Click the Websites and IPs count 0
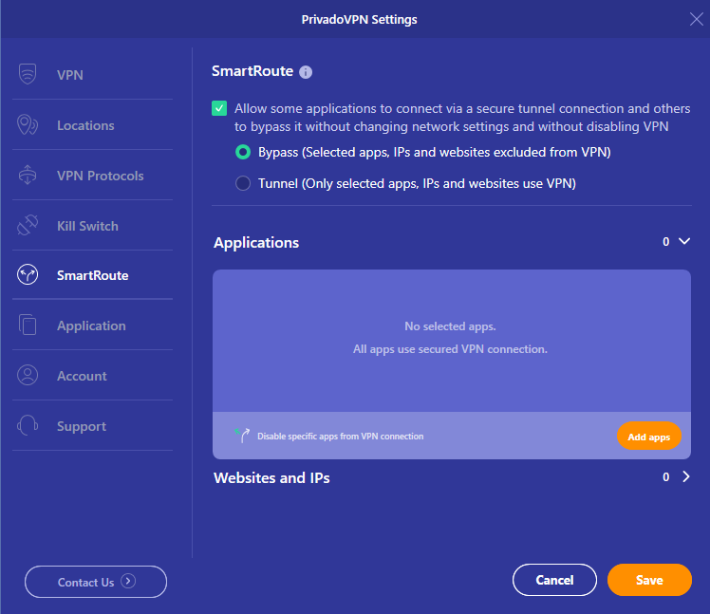Image resolution: width=710 pixels, height=614 pixels. 666,477
